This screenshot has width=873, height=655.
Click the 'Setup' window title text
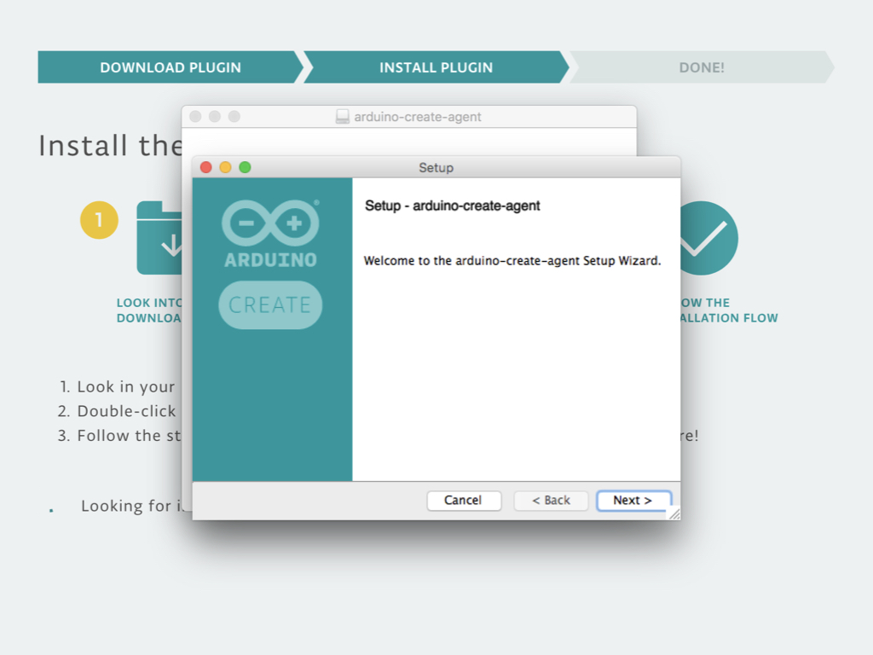436,168
